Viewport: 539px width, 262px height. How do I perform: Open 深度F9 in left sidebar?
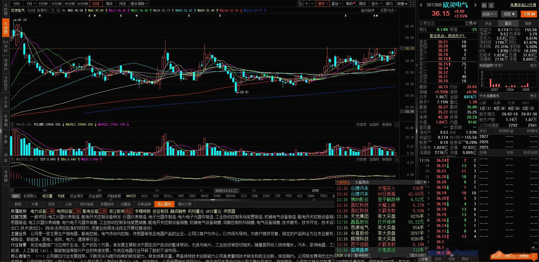[6, 65]
